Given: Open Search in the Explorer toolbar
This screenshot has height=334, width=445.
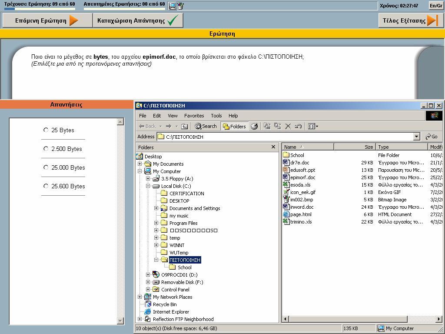Looking at the screenshot, I should point(206,126).
